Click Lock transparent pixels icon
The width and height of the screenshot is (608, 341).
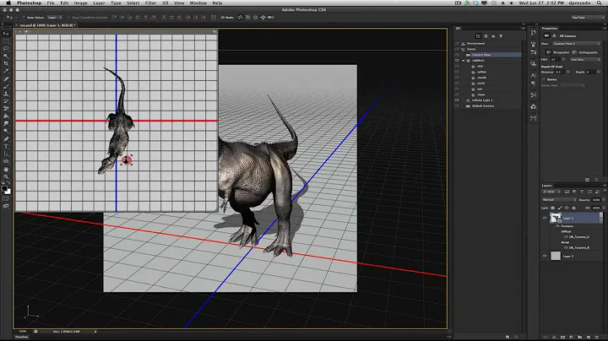(x=553, y=208)
